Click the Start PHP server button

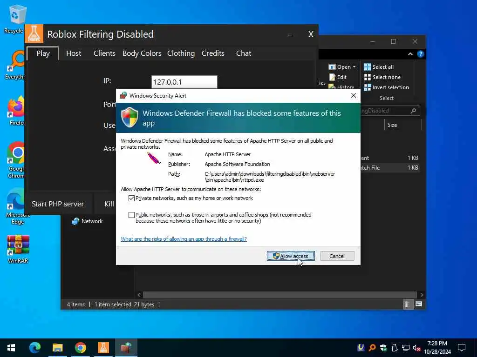(x=58, y=204)
